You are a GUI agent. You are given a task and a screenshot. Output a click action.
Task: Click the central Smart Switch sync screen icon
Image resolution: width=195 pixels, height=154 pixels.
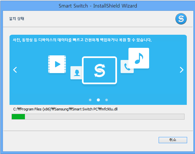99,70
